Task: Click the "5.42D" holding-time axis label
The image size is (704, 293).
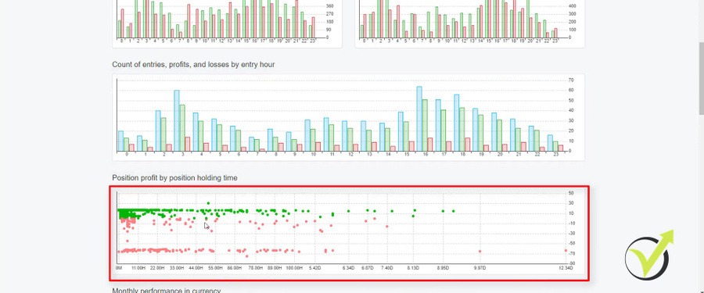Action: pyautogui.click(x=315, y=268)
